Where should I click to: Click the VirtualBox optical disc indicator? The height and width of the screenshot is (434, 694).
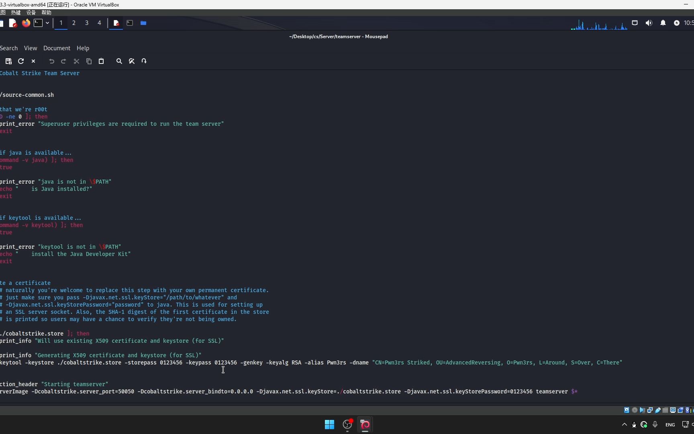[x=635, y=410]
